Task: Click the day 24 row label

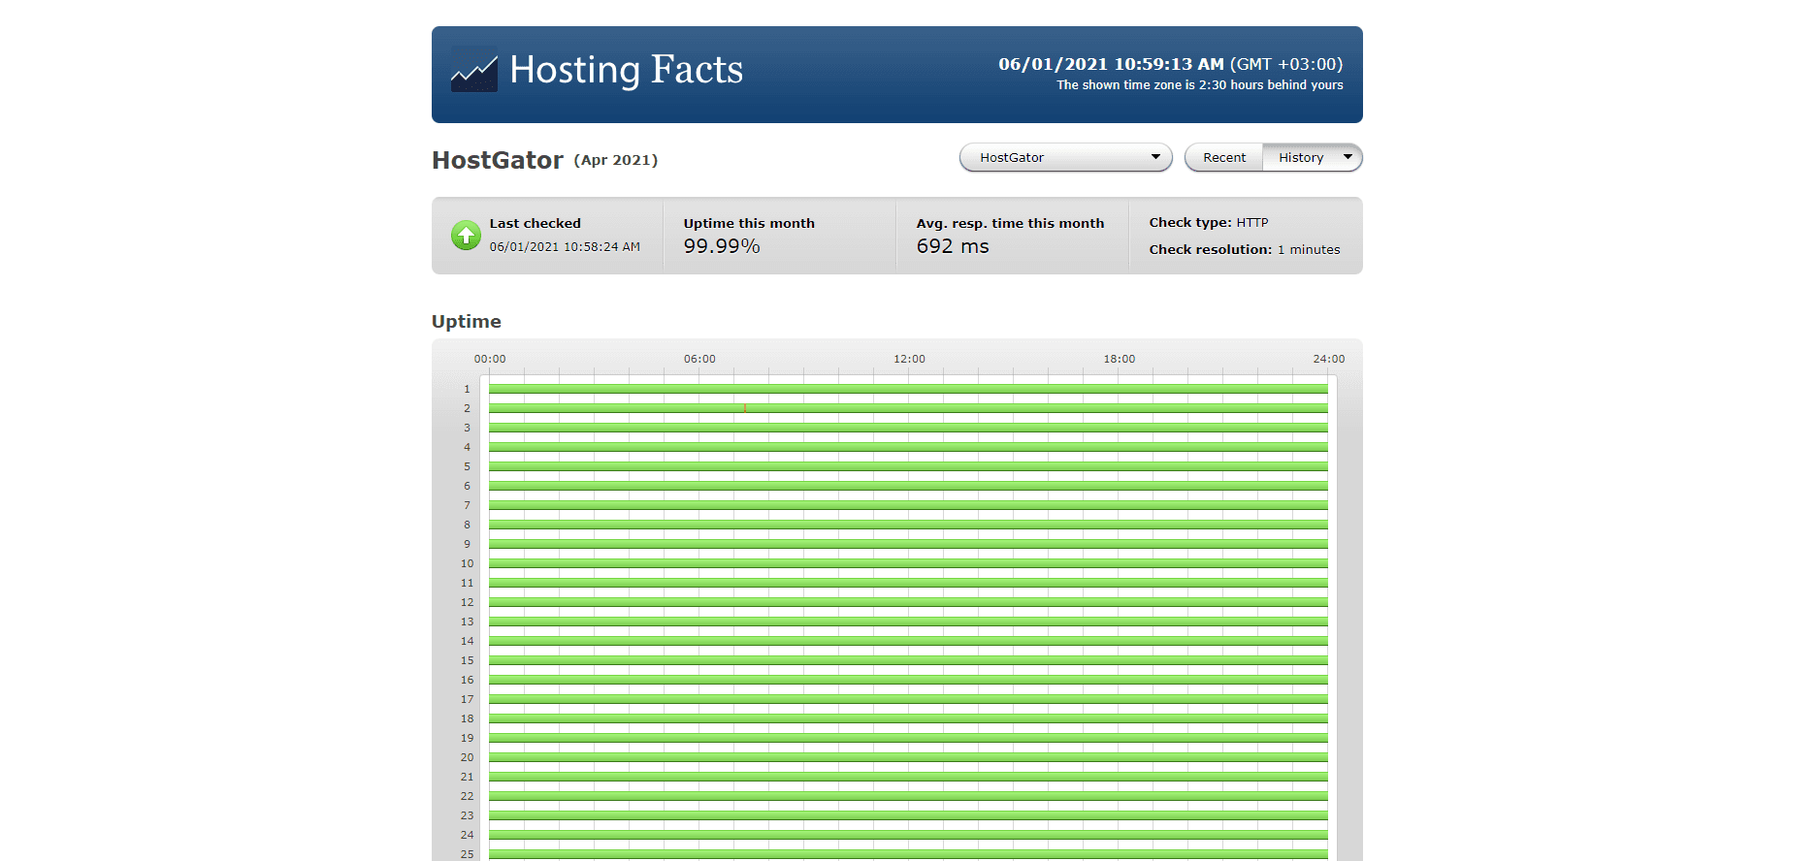Action: click(468, 835)
